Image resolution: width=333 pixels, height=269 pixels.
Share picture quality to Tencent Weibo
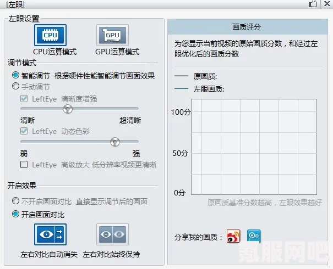[254, 236]
